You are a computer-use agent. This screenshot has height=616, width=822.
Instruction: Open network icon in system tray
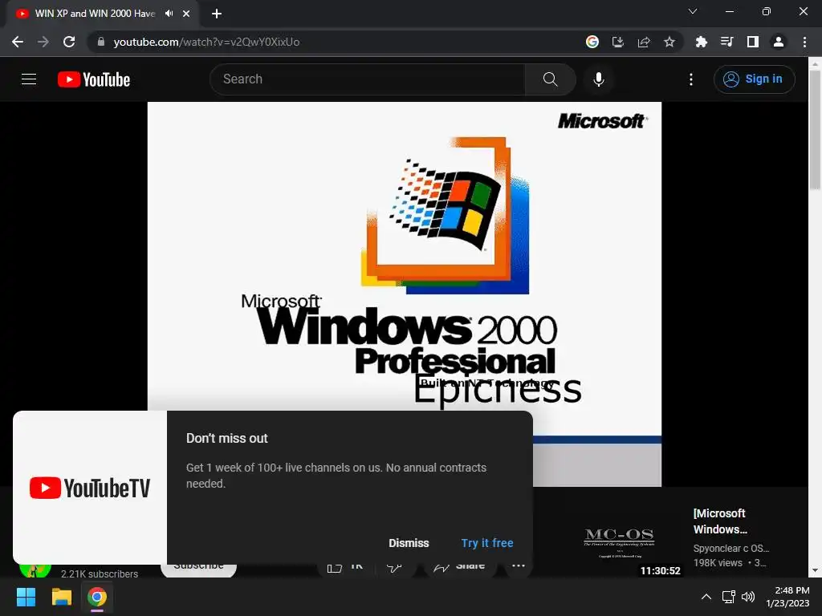(x=728, y=597)
